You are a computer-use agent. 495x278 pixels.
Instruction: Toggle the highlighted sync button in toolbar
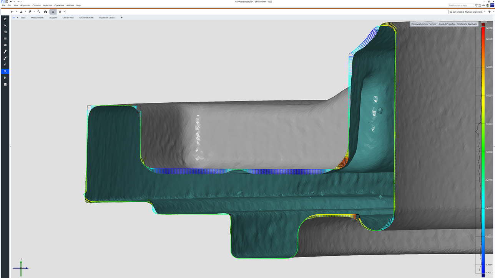[53, 12]
